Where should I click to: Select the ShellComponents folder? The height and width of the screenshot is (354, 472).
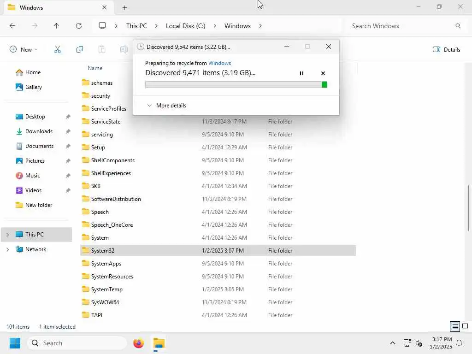218,160
